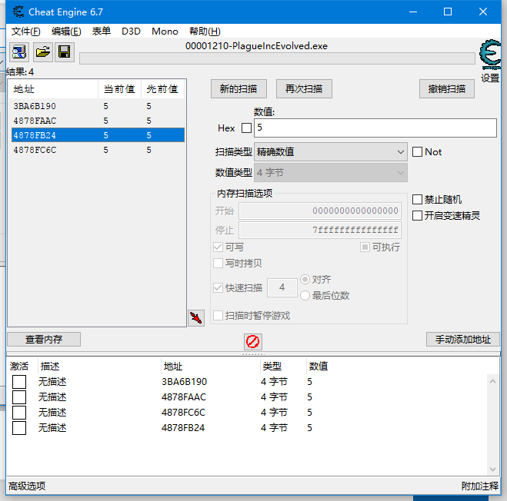This screenshot has height=501, width=507.
Task: Open 高级选项 at bottom left
Action: click(x=27, y=486)
